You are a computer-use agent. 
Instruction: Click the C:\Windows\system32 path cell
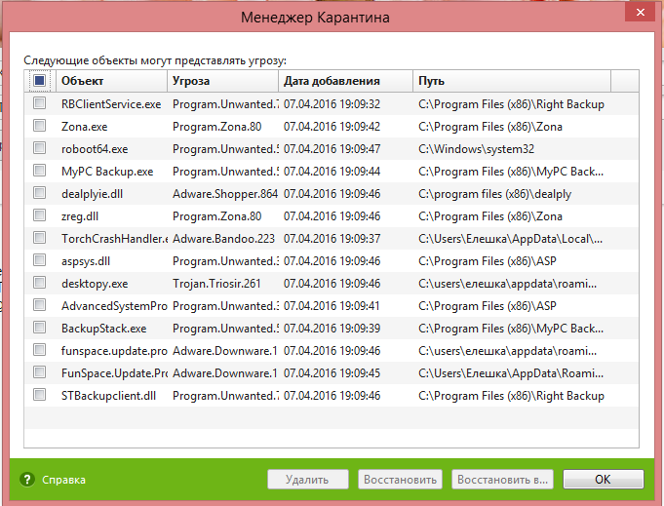(477, 149)
